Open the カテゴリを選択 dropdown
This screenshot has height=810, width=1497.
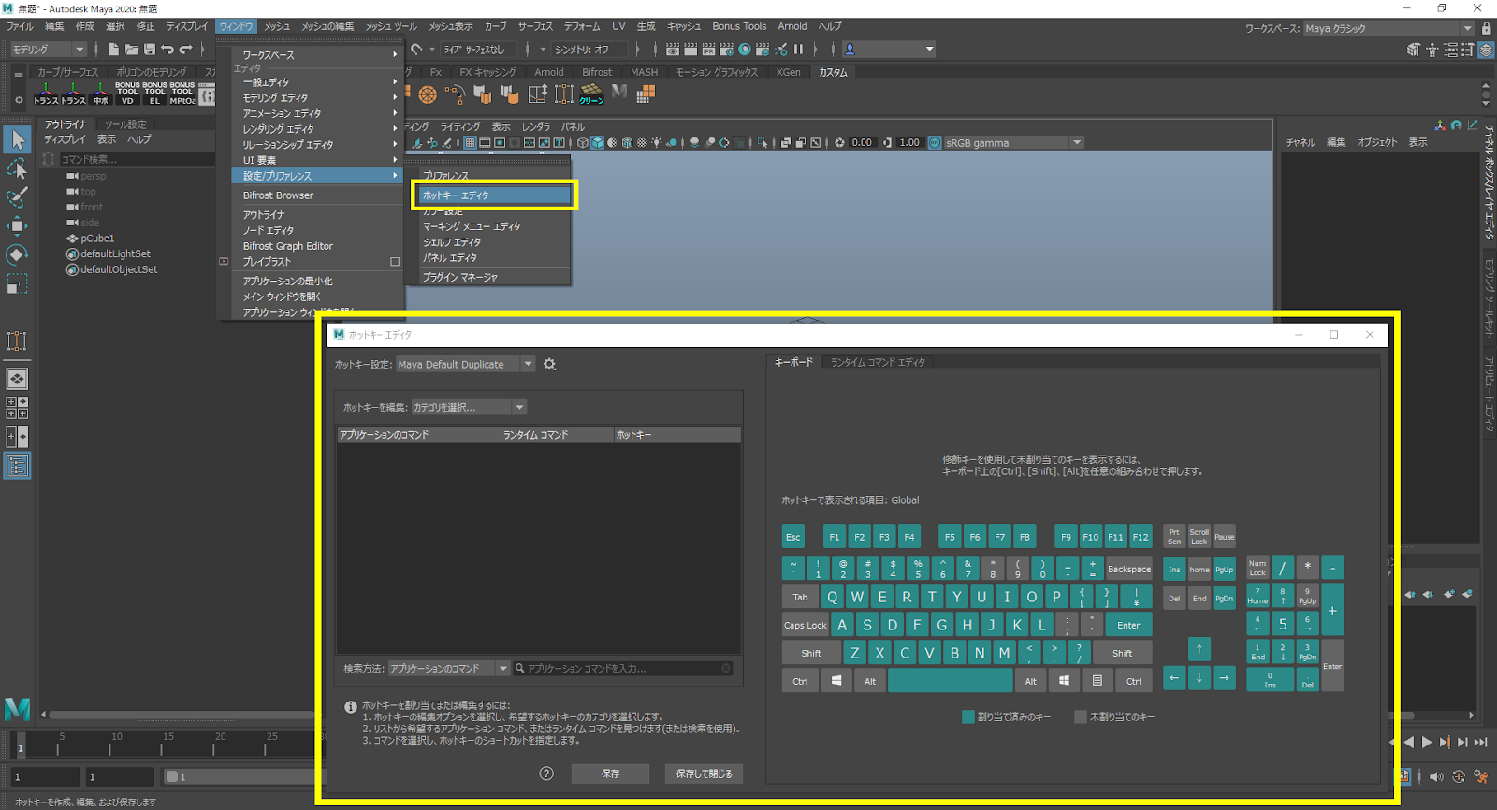tap(469, 407)
